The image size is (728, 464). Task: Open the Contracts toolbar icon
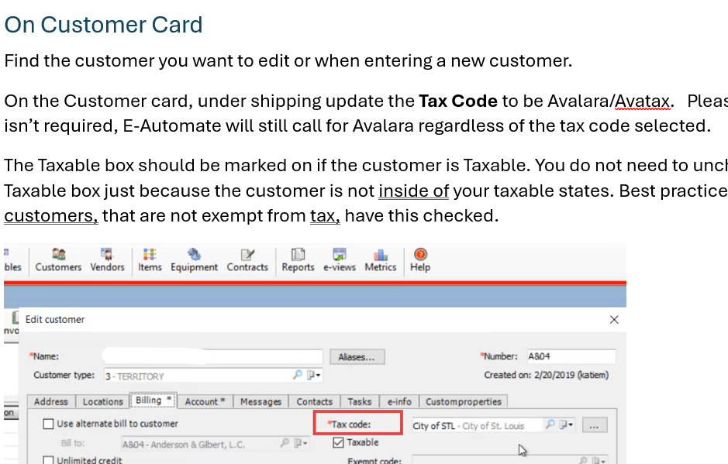click(x=247, y=259)
